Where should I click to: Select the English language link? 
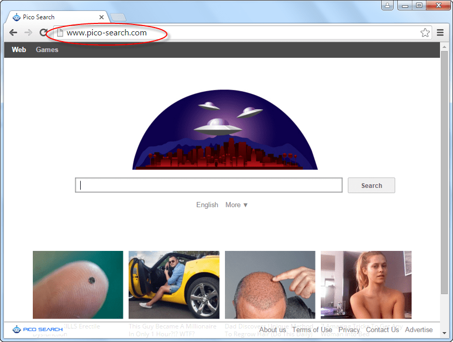207,205
